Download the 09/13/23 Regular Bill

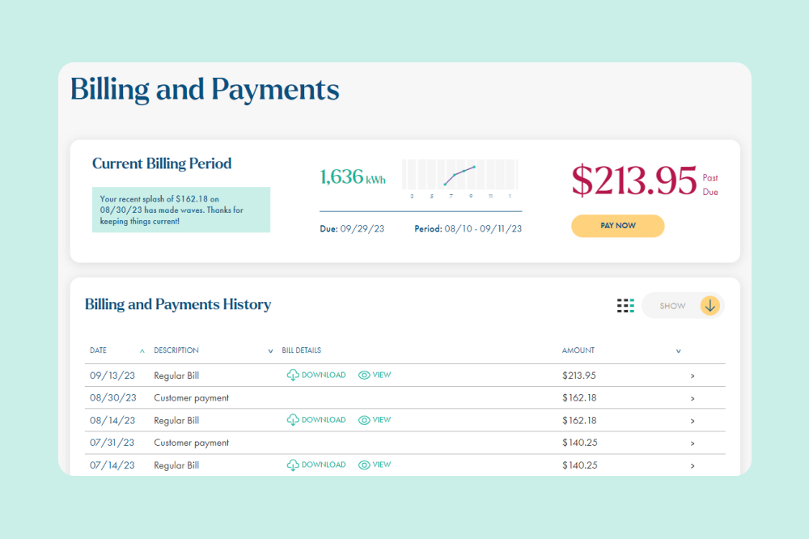click(316, 375)
